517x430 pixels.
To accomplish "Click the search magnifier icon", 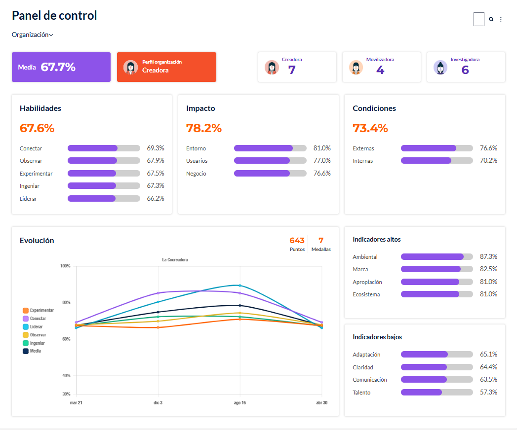I will [491, 19].
